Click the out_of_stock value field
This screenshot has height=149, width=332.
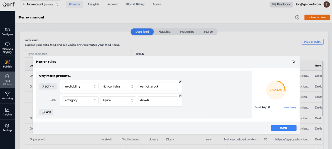[158, 86]
